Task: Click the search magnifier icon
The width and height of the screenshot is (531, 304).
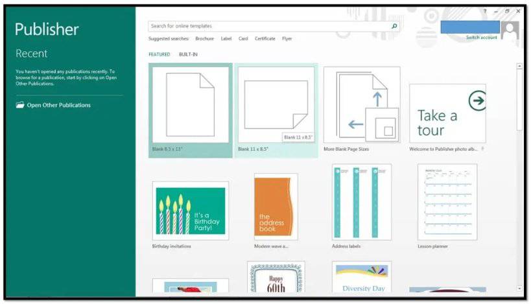Action: click(394, 27)
